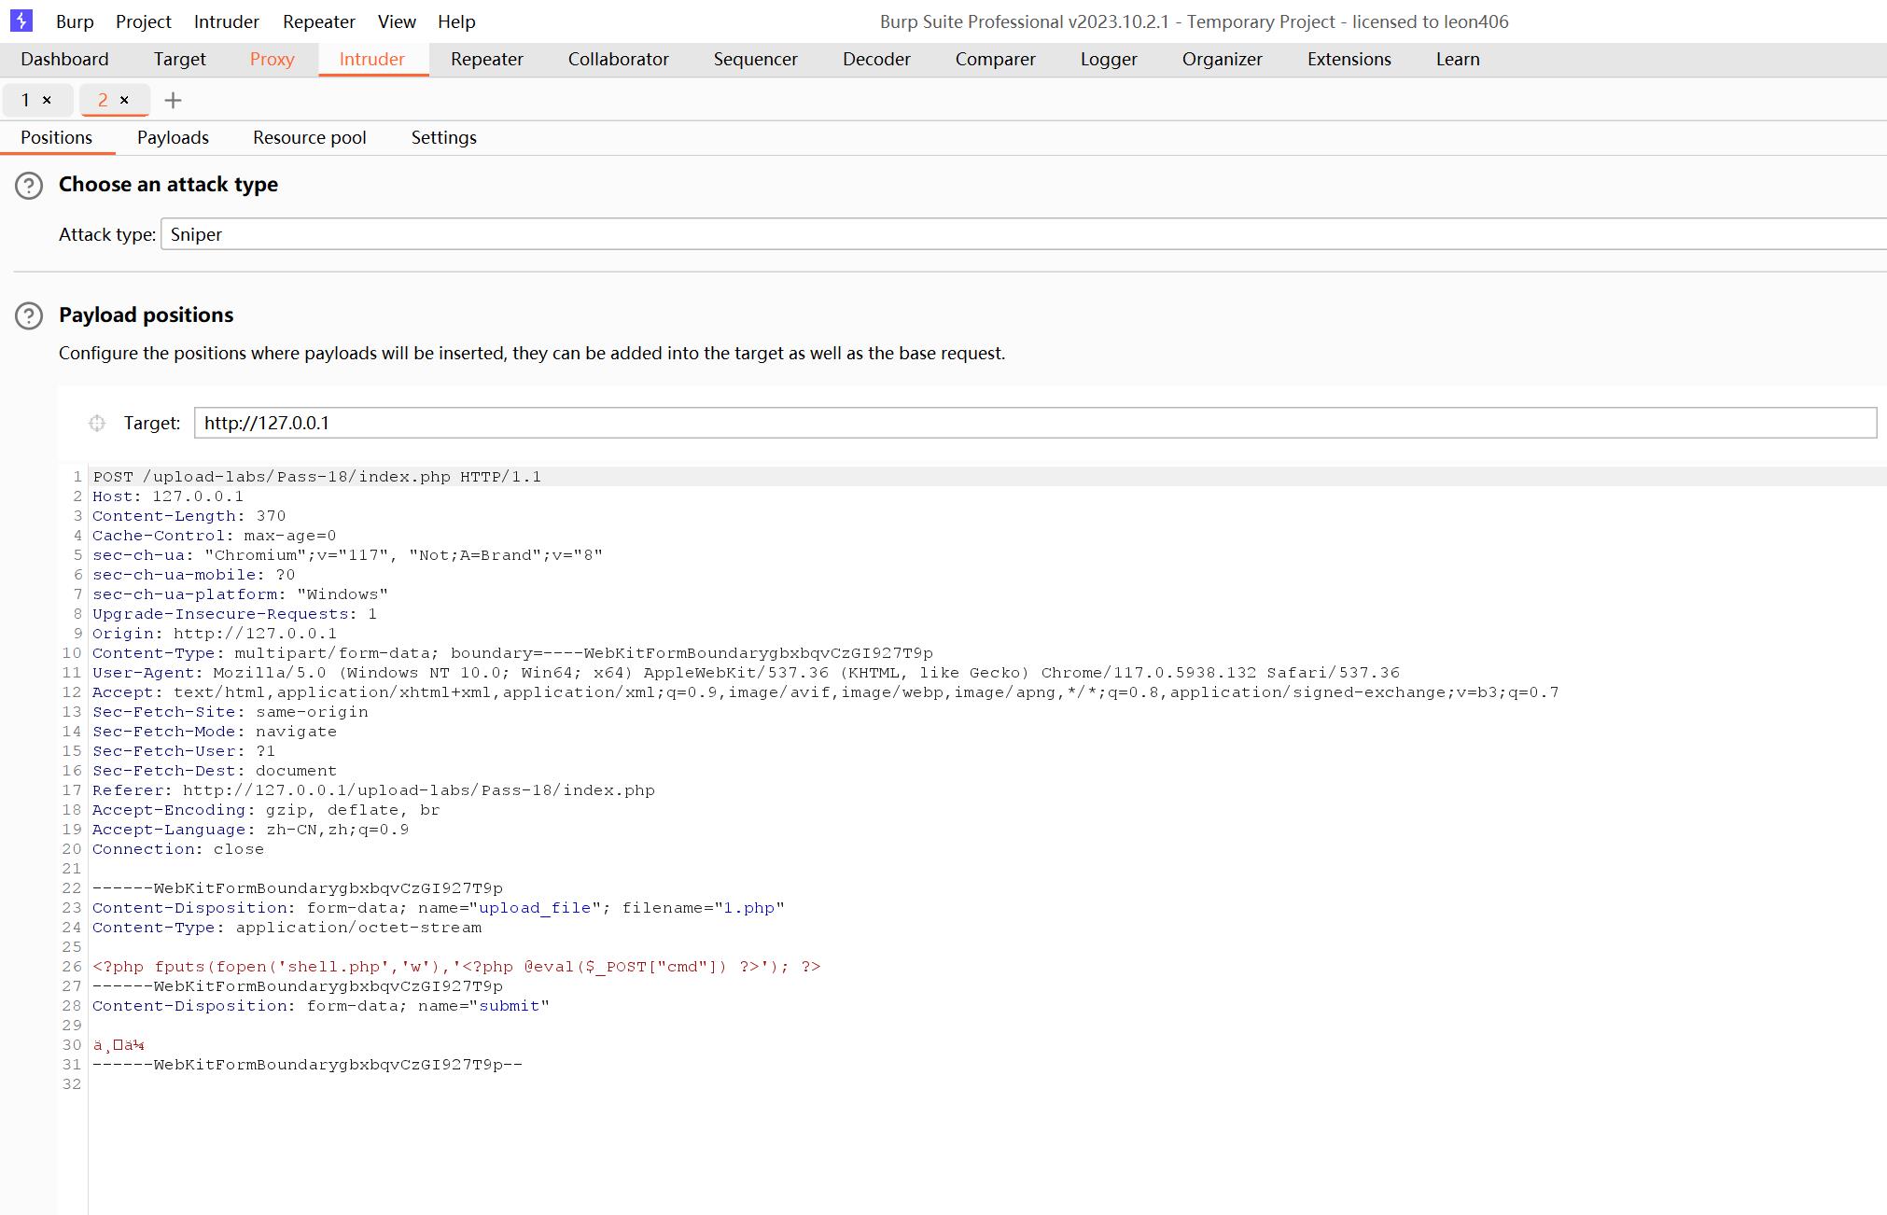The height and width of the screenshot is (1215, 1887).
Task: Switch to the Proxy tab
Action: (x=272, y=59)
